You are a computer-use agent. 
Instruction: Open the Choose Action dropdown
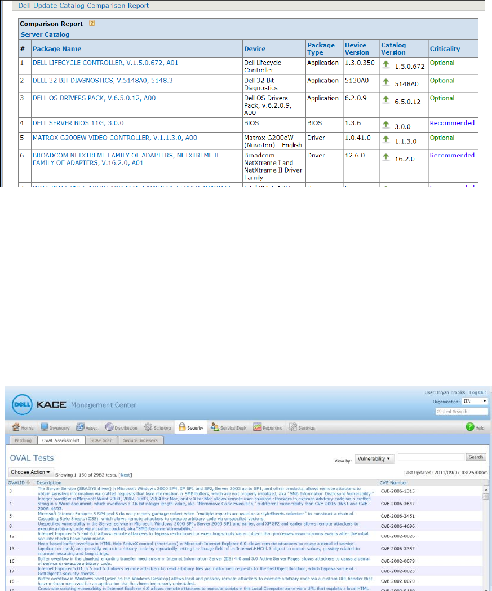[x=31, y=472]
